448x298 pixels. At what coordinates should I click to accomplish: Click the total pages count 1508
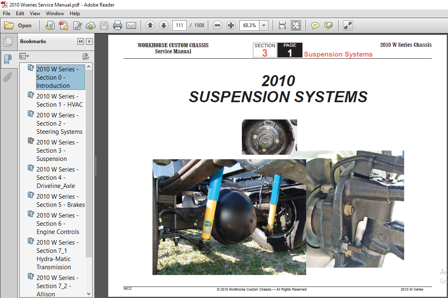pos(199,25)
